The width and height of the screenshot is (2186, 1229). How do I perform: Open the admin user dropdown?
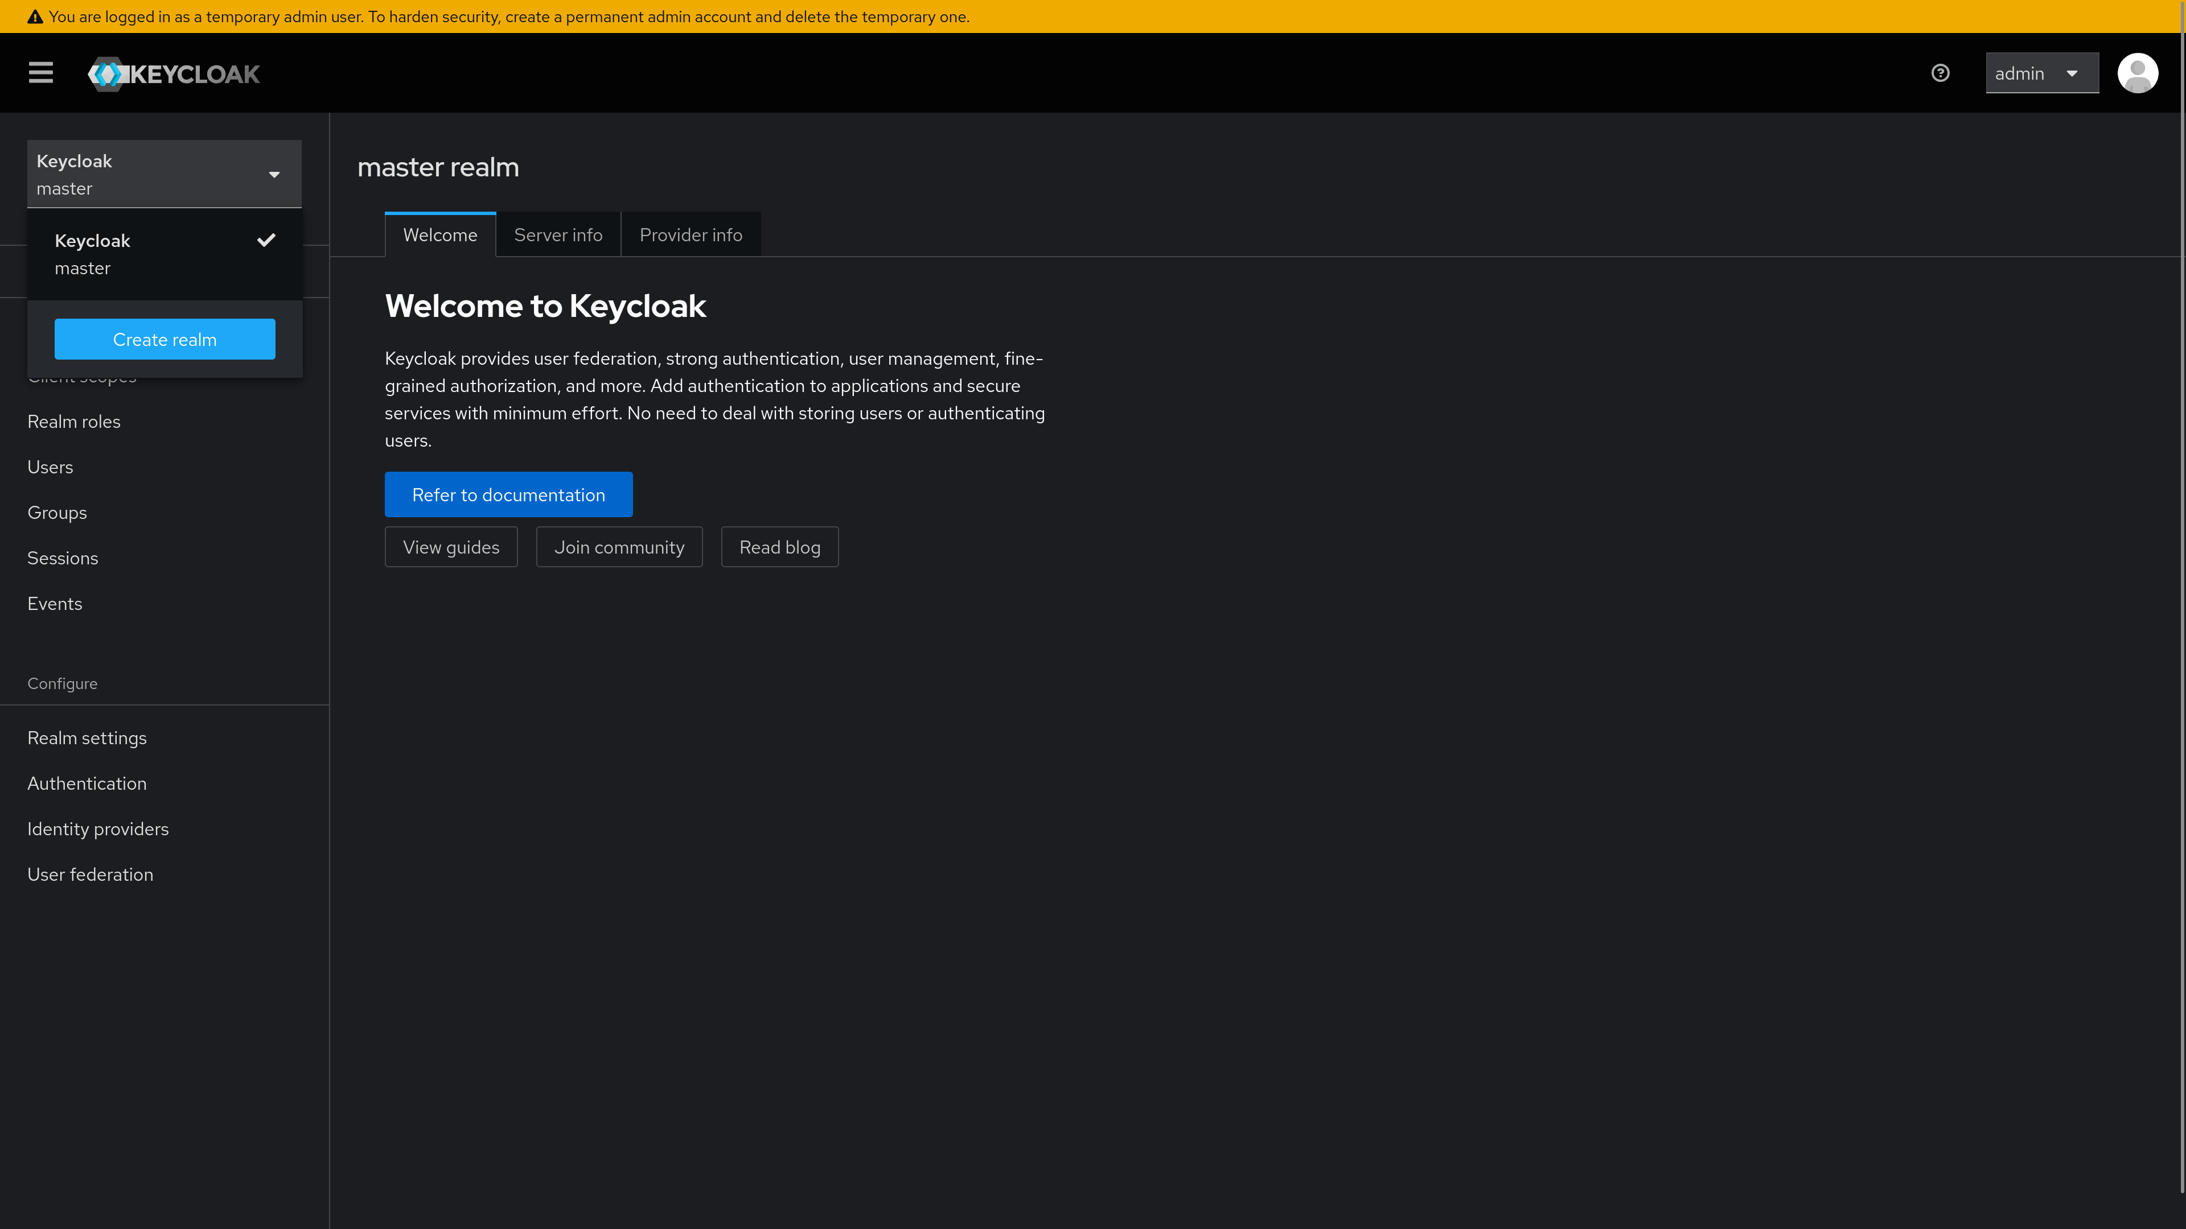coord(2042,73)
